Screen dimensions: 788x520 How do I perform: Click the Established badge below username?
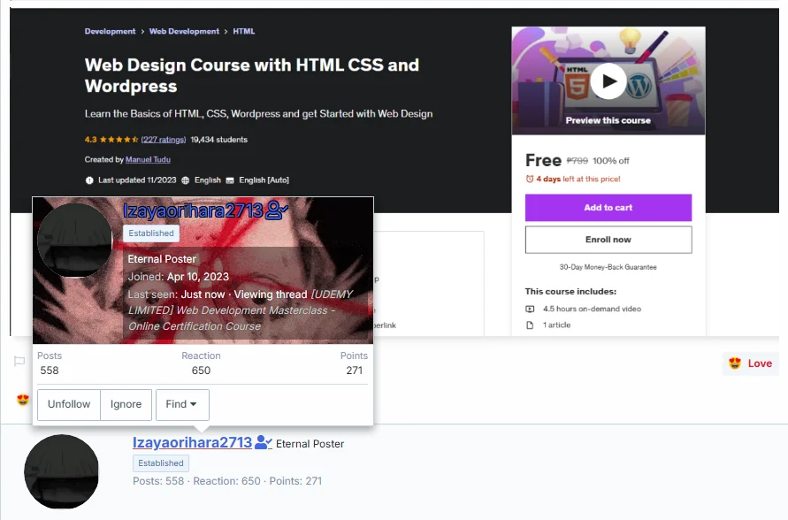[161, 463]
